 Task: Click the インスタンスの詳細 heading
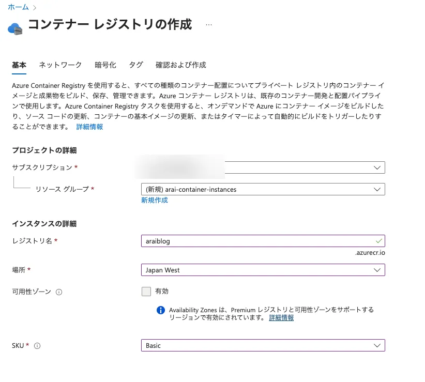44,224
